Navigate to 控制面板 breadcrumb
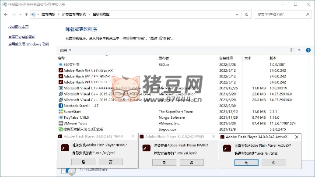315x177 pixels. click(x=48, y=14)
